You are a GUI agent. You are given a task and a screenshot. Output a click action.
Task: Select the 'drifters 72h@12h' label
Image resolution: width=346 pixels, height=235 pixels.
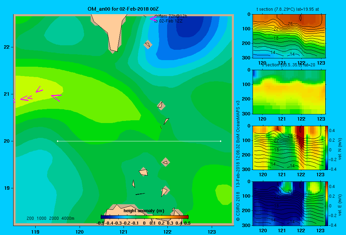pos(171,16)
